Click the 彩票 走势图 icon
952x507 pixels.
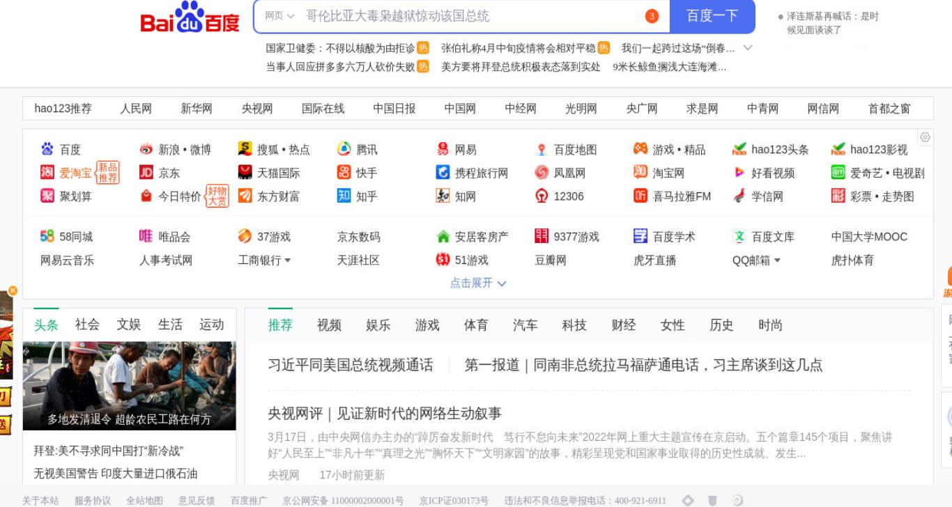[838, 196]
